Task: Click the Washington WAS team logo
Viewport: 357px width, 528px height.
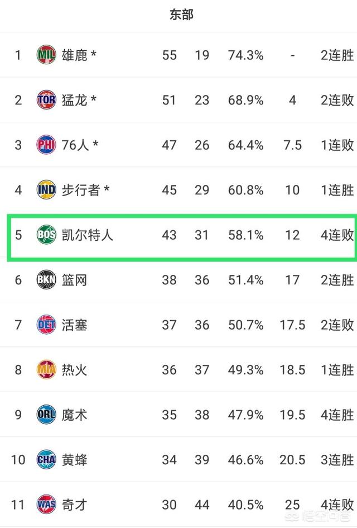Action: click(x=46, y=505)
